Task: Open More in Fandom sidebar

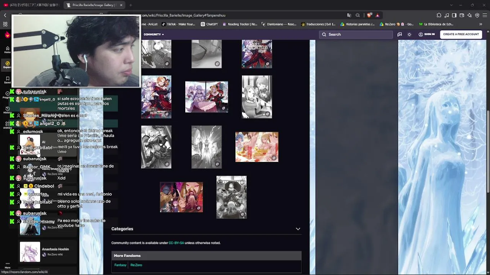Action: point(7,266)
